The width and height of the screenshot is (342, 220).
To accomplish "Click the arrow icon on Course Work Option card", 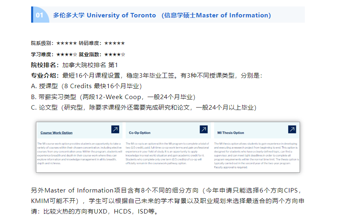I will point(115,129).
